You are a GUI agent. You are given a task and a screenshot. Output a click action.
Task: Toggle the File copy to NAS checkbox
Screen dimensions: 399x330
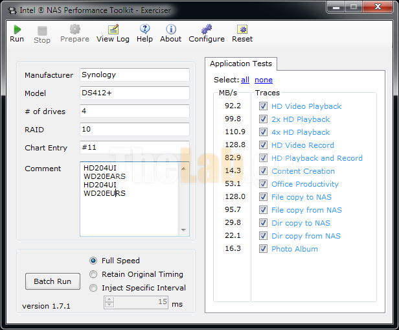pos(263,197)
